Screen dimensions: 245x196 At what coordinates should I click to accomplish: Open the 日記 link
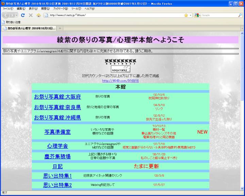point(58,166)
